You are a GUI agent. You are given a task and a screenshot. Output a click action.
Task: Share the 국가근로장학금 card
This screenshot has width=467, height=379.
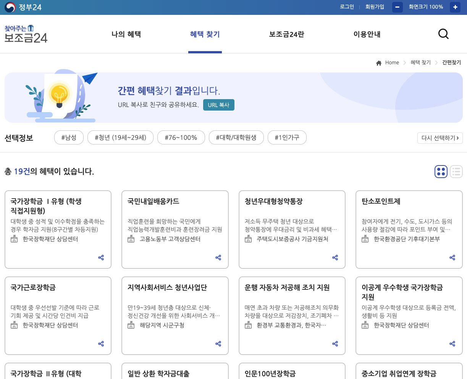point(101,344)
